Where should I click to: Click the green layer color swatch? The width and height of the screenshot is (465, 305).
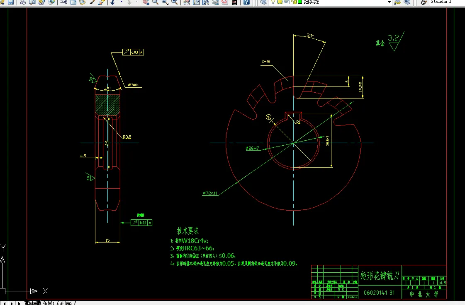point(300,2)
